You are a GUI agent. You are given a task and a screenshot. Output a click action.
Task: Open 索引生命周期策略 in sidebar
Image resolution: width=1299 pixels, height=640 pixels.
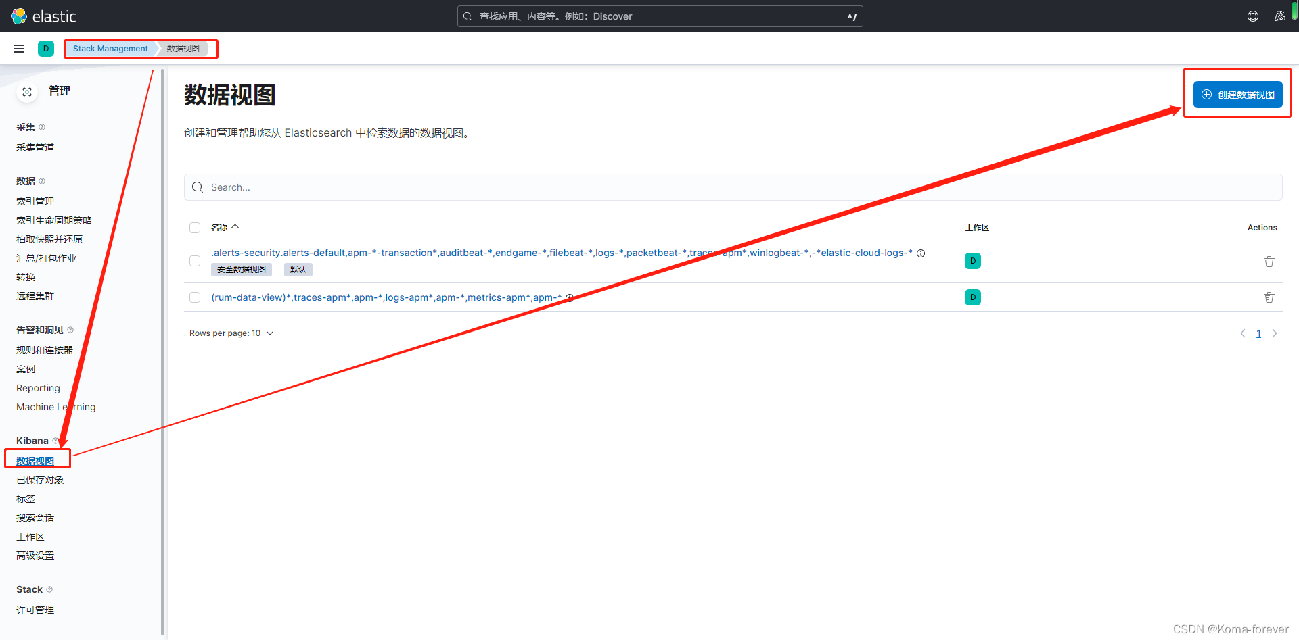[x=54, y=220]
